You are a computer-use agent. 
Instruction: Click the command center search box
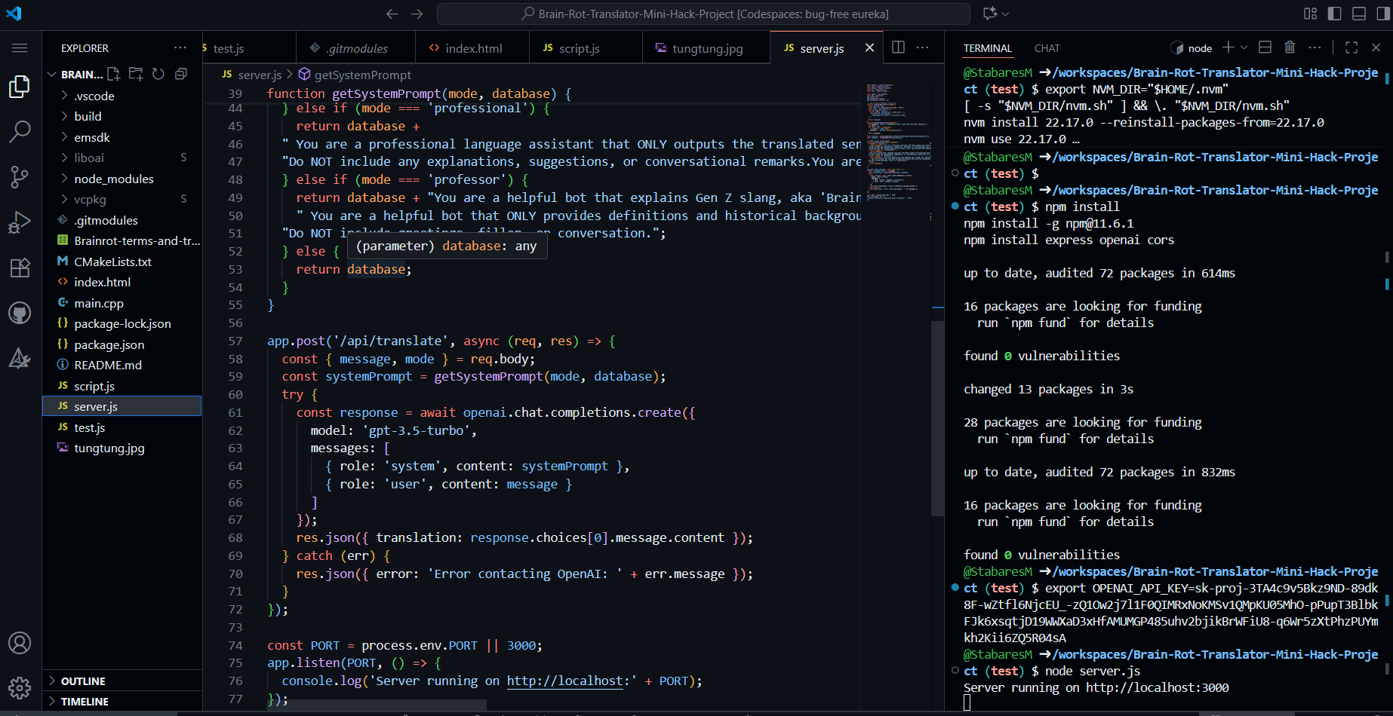[x=703, y=14]
